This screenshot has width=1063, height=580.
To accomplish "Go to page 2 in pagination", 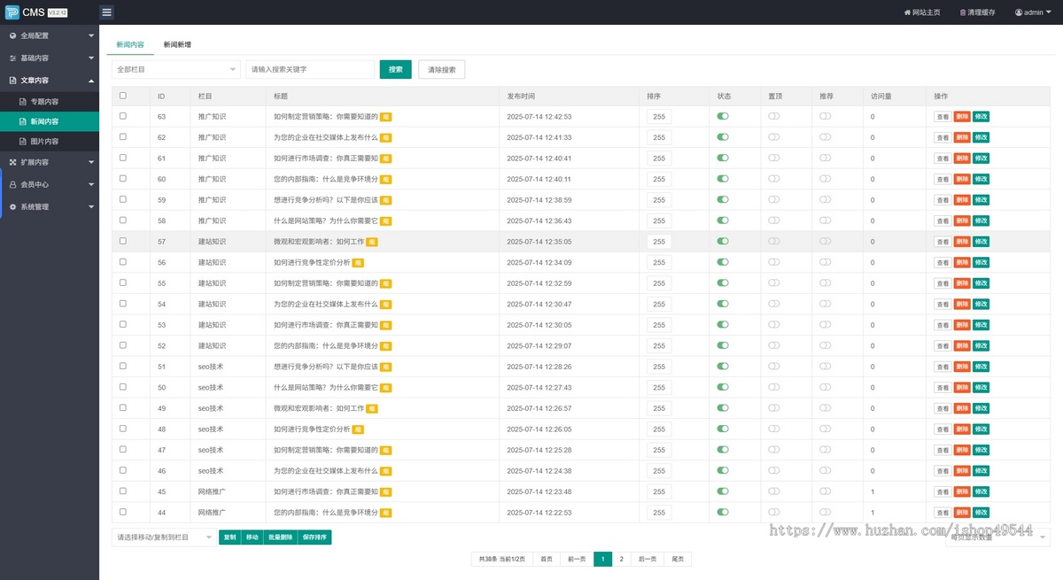I will 622,559.
